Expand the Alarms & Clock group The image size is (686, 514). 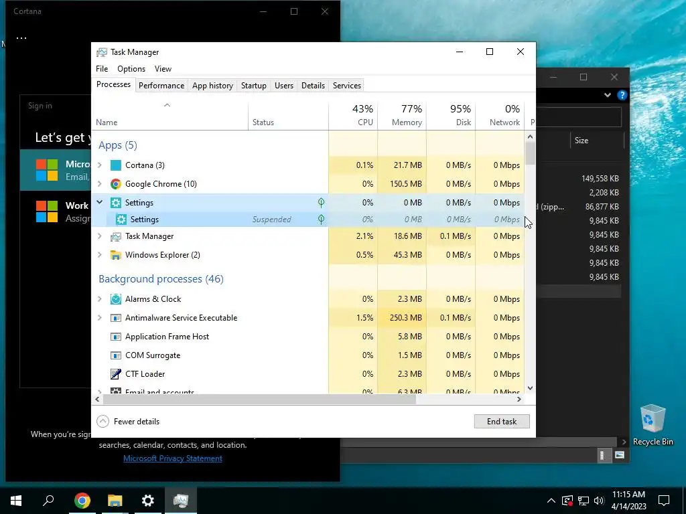point(100,299)
